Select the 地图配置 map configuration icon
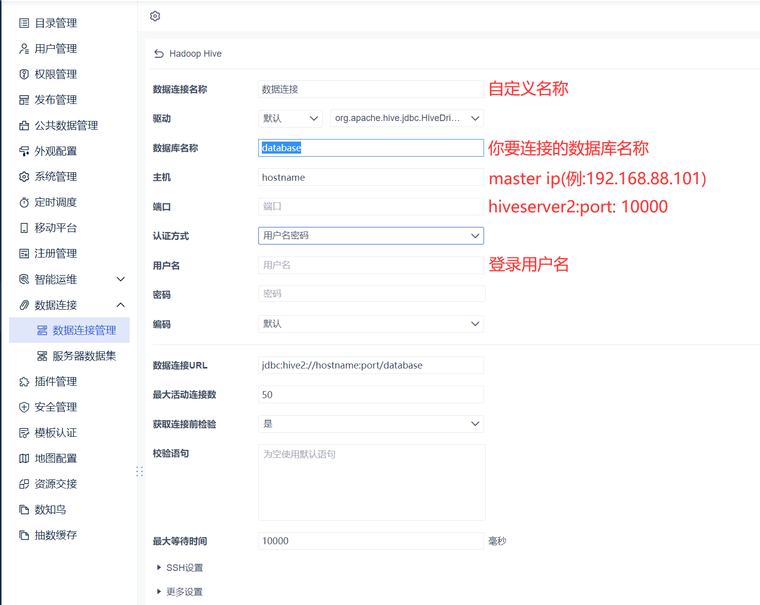Image resolution: width=760 pixels, height=605 pixels. click(x=24, y=458)
